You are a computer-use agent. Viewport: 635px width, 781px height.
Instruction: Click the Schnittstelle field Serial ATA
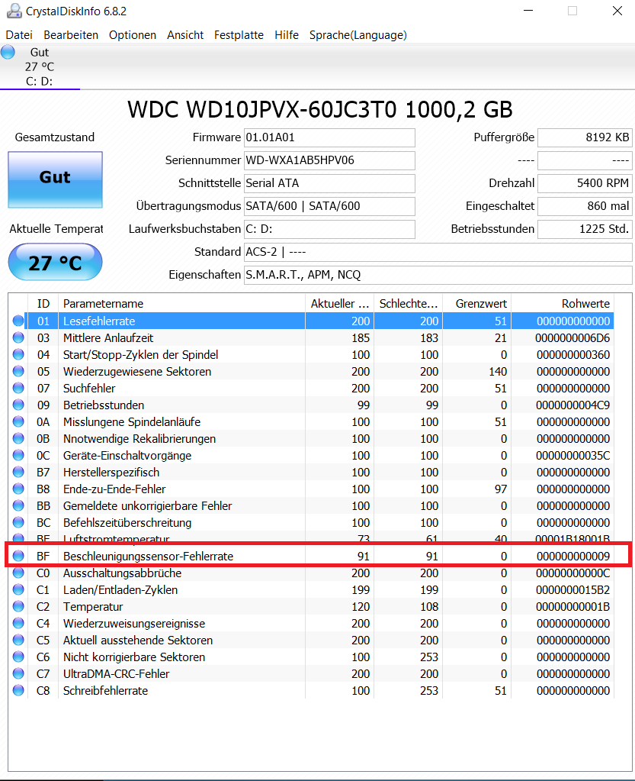[x=329, y=183]
